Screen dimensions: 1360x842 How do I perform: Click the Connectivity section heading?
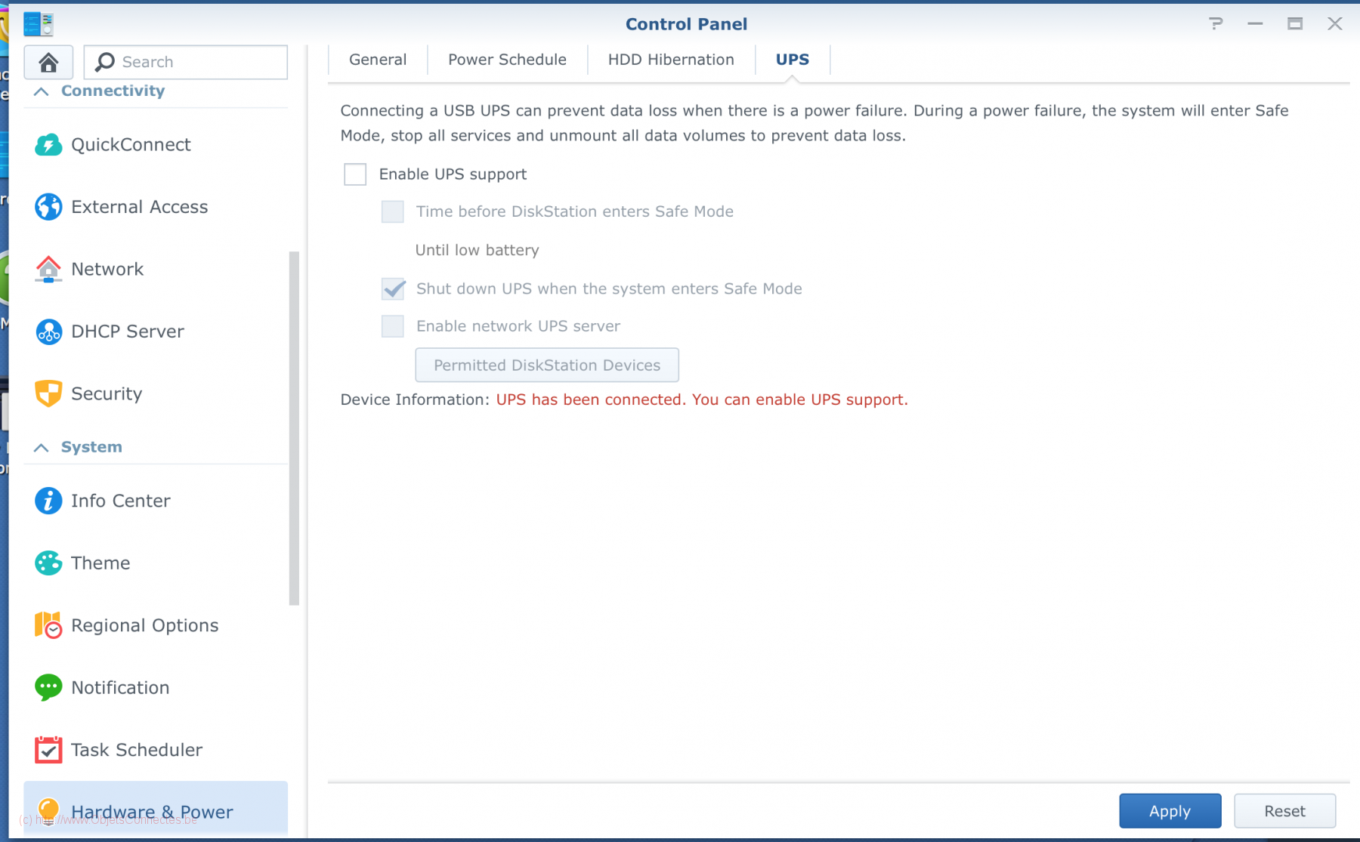coord(113,91)
